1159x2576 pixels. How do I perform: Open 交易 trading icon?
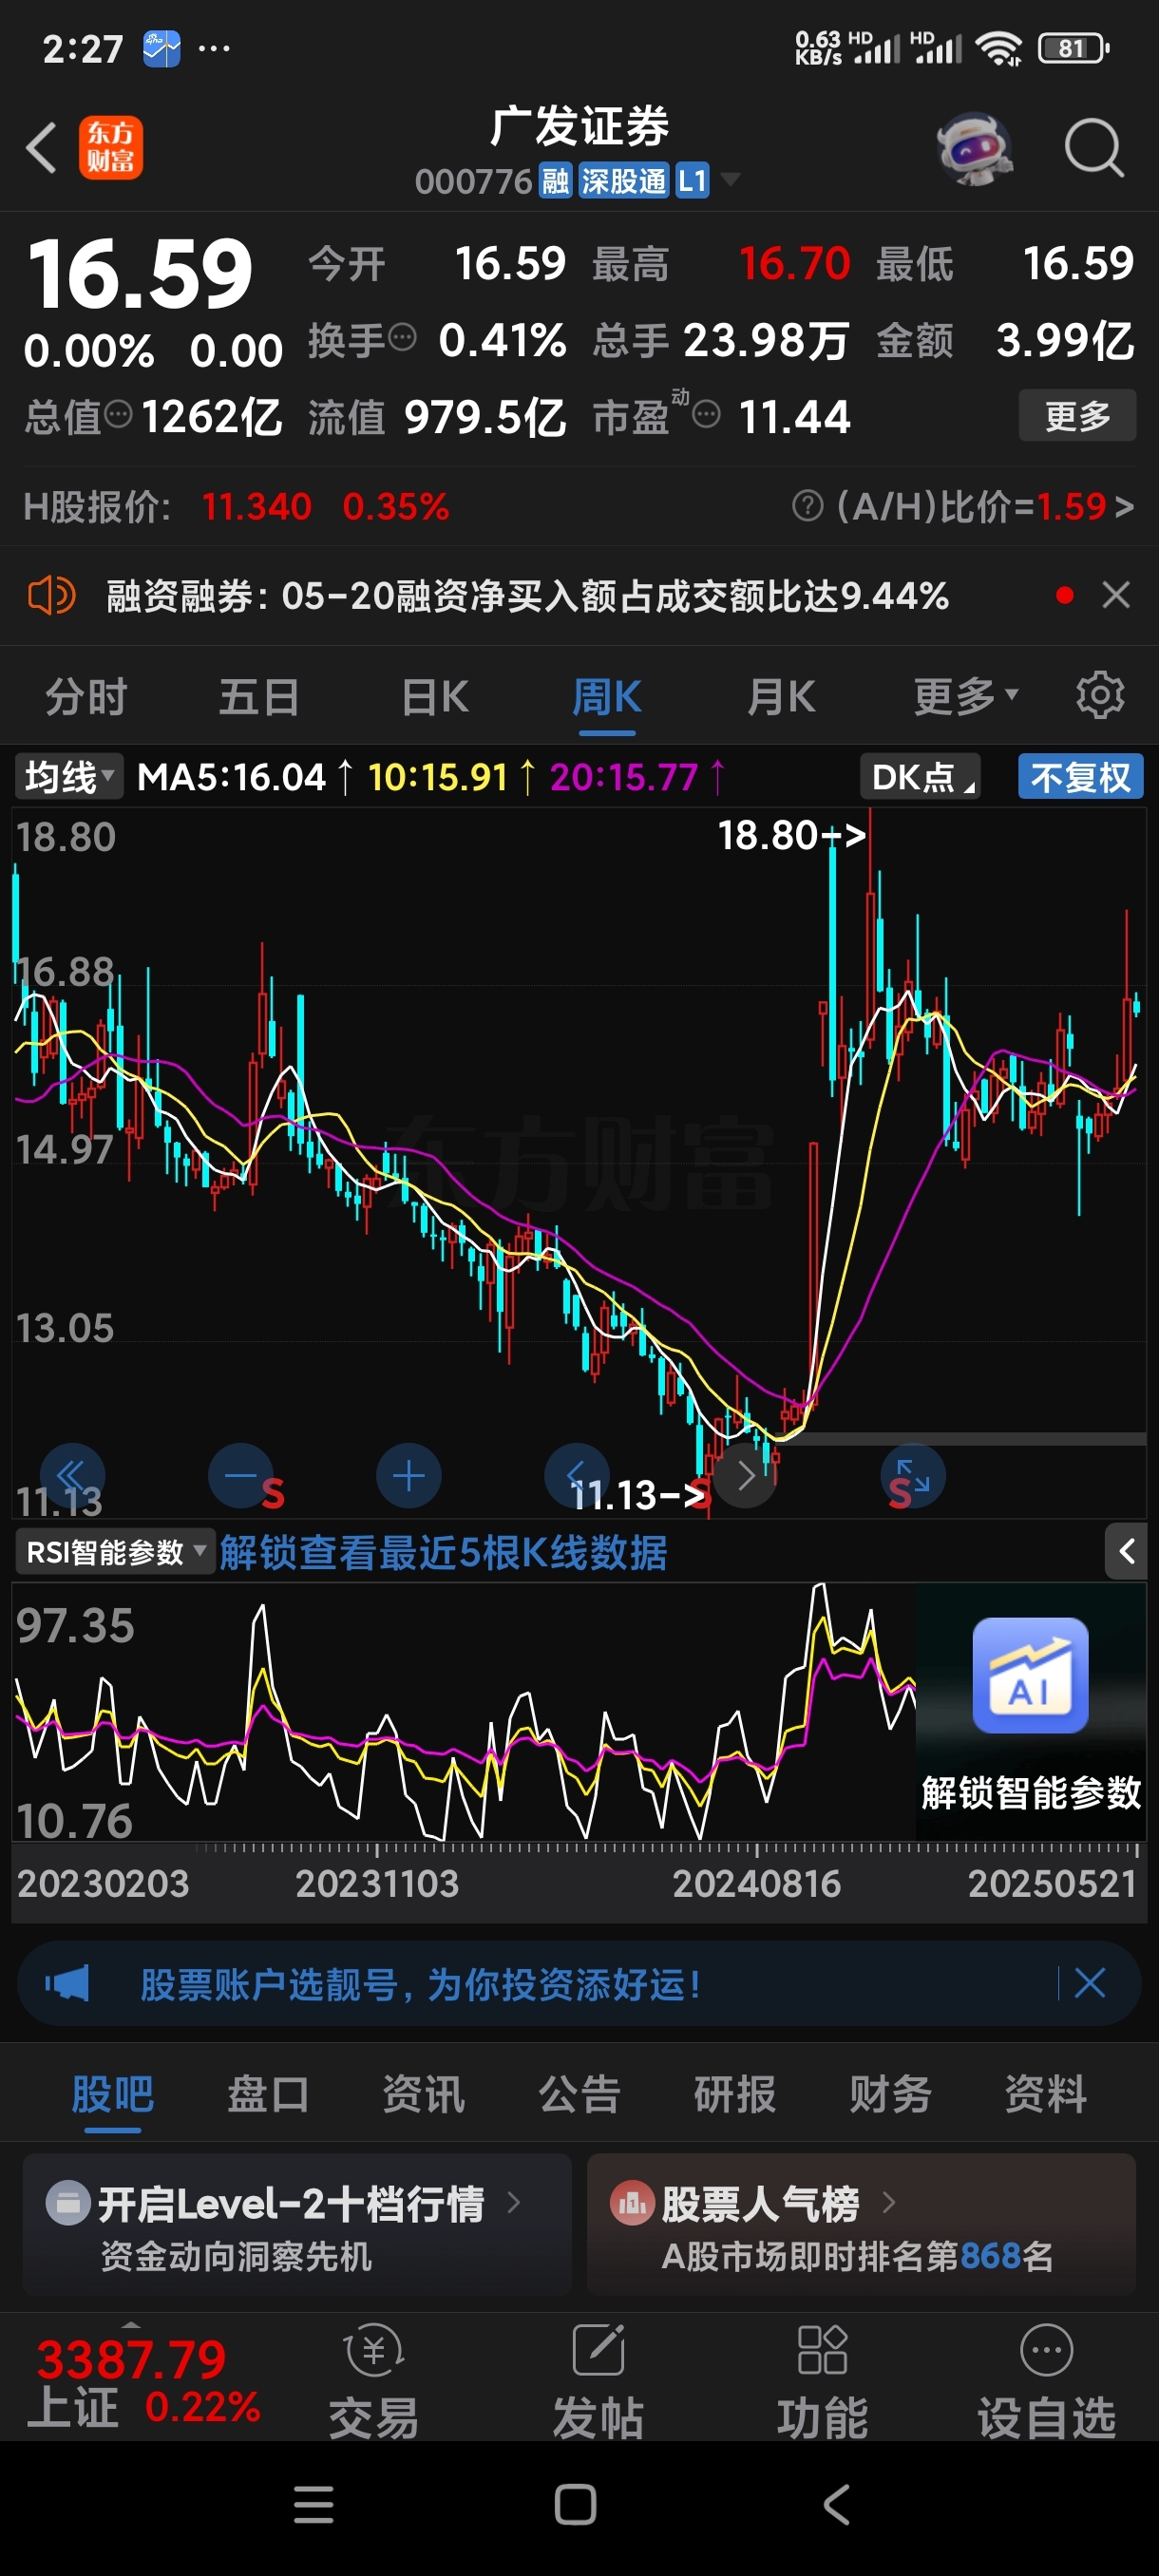(373, 2381)
